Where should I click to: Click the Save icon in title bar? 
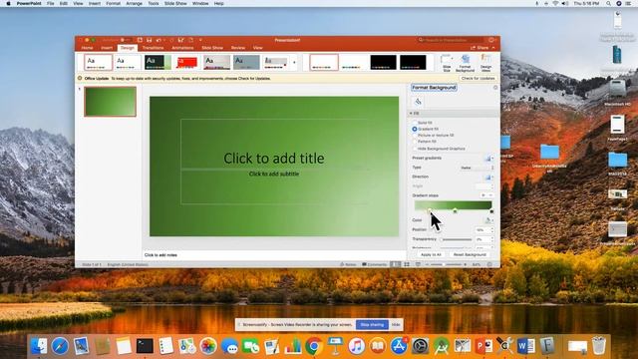pos(149,40)
